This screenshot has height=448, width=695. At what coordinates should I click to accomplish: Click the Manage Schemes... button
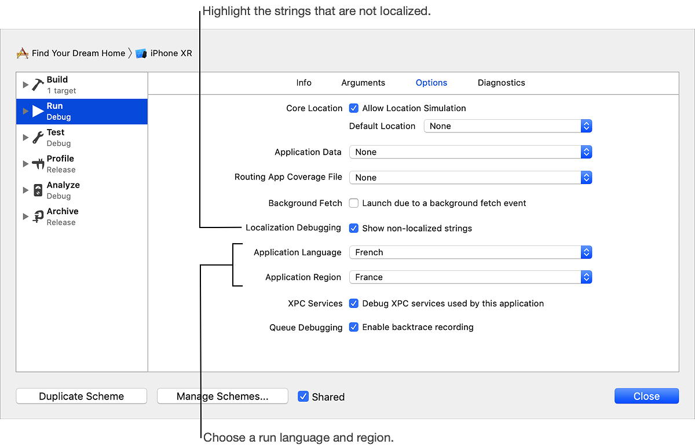coord(222,396)
